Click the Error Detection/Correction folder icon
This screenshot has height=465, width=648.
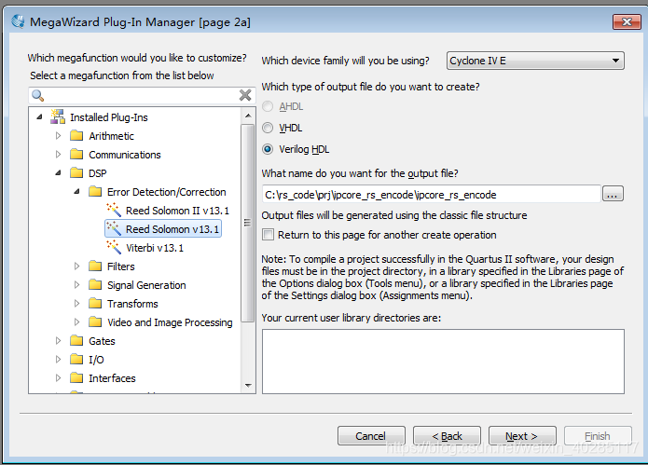pos(95,191)
